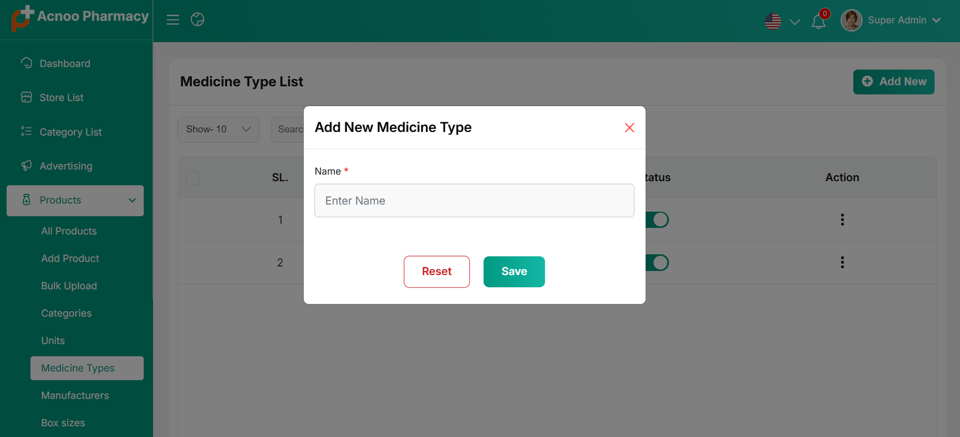Open the notifications bell icon

tap(818, 22)
